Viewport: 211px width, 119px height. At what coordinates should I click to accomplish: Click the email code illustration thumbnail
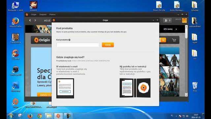65,88
